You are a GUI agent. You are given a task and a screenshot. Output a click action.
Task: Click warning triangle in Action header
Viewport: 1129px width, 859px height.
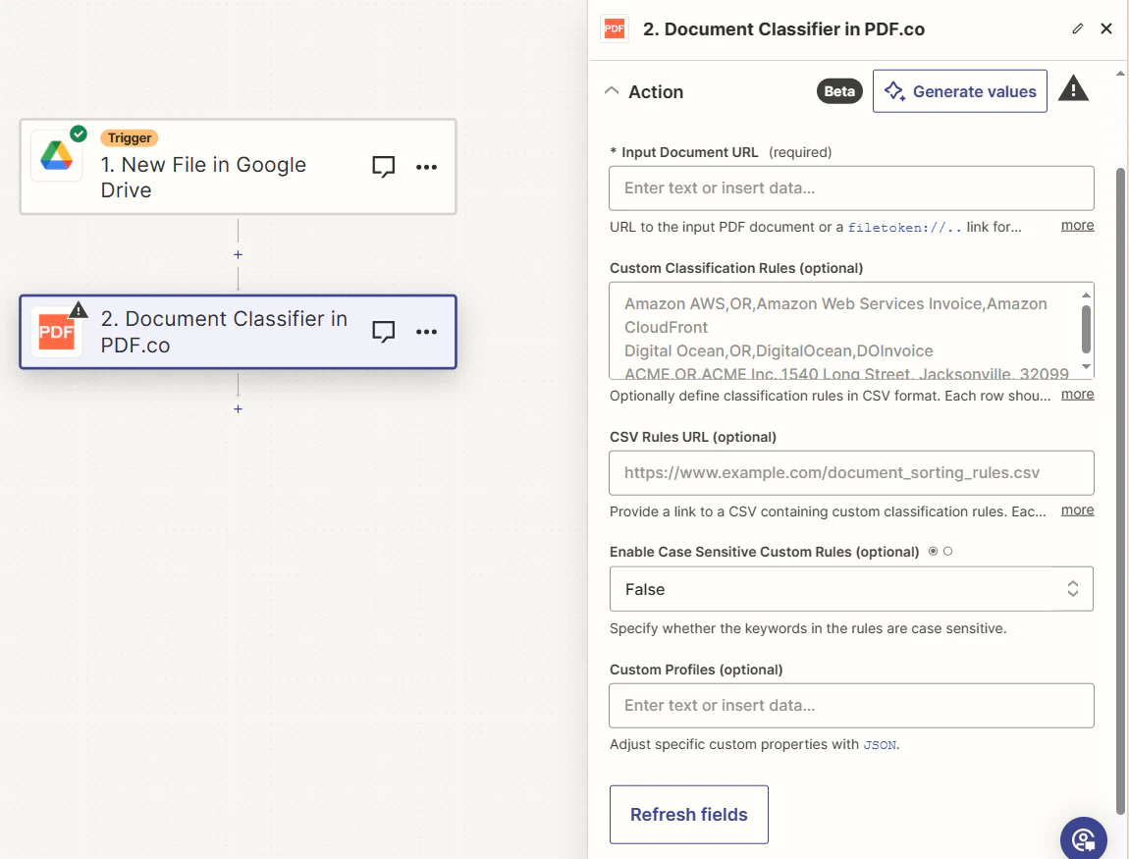1074,88
